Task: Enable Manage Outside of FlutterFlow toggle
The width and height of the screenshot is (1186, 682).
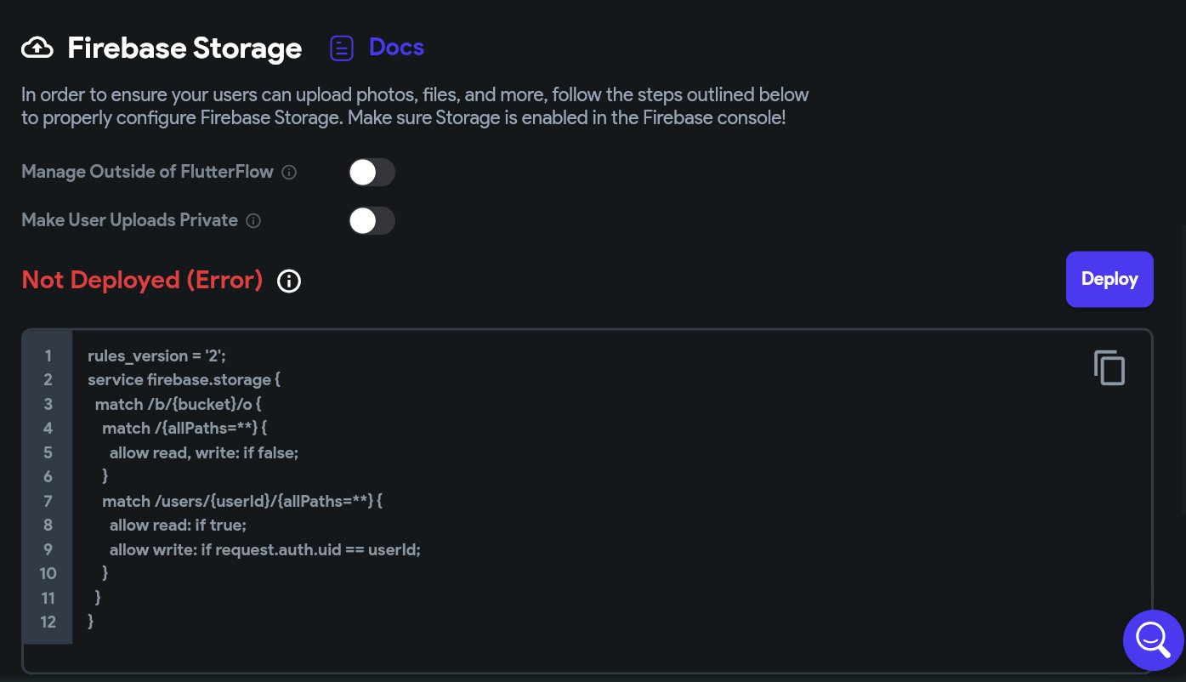Action: 372,173
